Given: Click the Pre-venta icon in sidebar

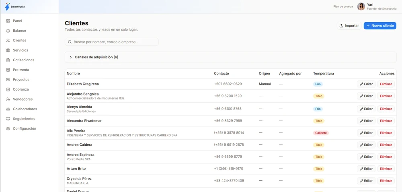Looking at the screenshot, I should (8, 70).
